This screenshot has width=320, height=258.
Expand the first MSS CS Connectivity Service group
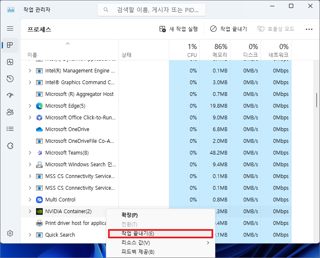pyautogui.click(x=30, y=176)
